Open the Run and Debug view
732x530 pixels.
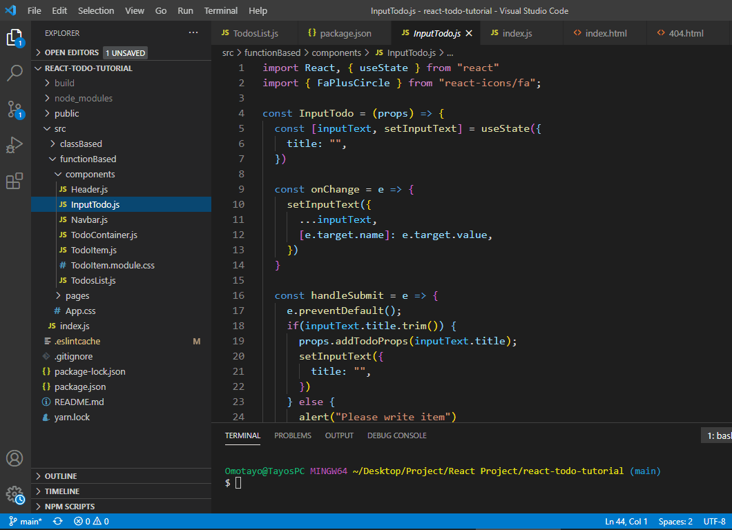click(15, 145)
